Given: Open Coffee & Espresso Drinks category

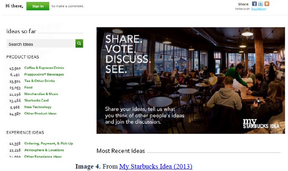Looking at the screenshot, I should pyautogui.click(x=44, y=68).
